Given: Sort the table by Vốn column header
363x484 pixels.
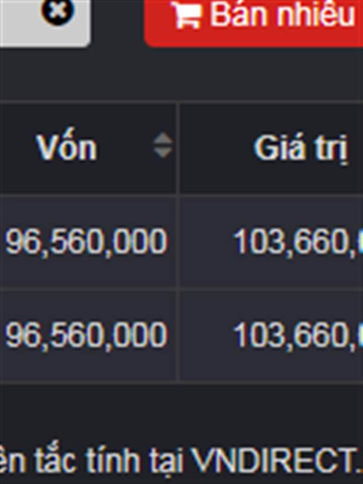Looking at the screenshot, I should (x=67, y=148).
